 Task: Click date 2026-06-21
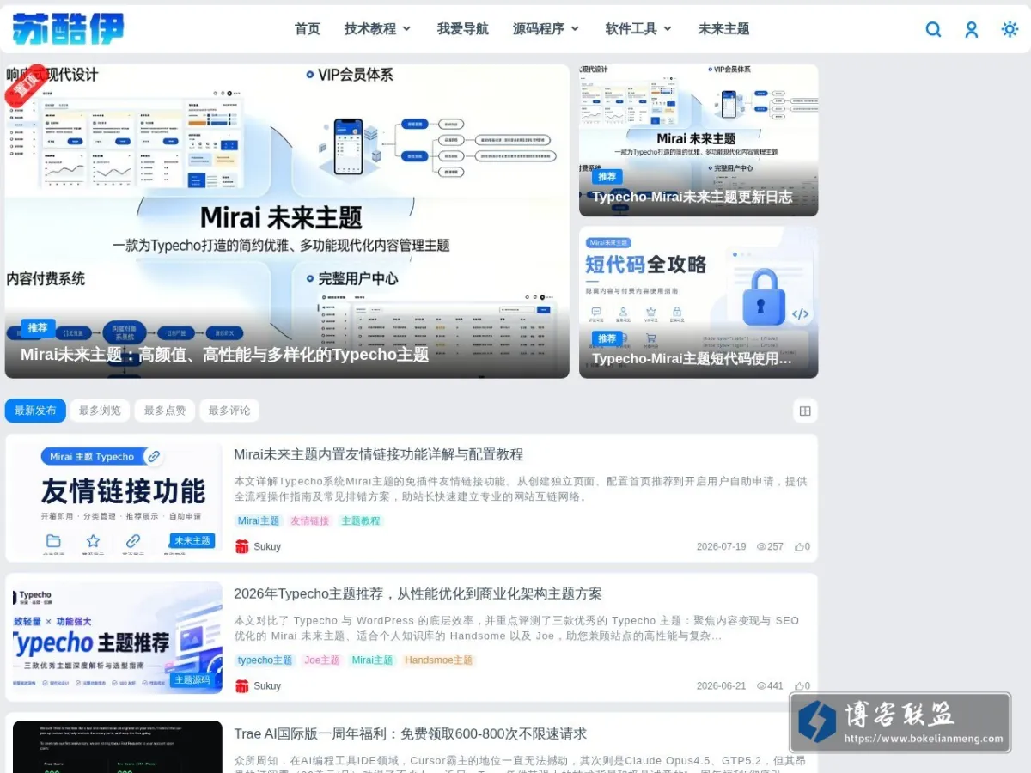[x=722, y=685]
